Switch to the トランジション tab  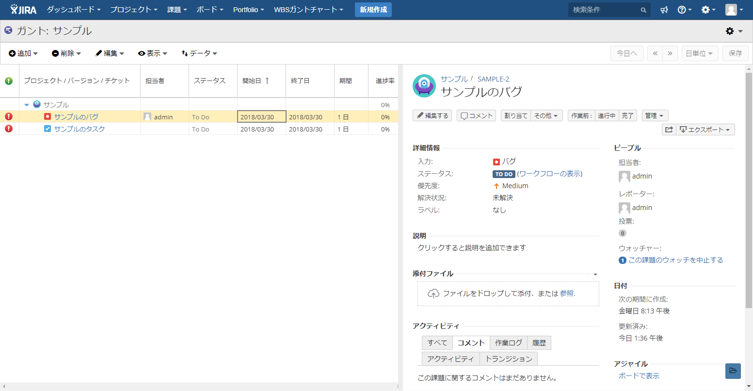[x=509, y=358]
